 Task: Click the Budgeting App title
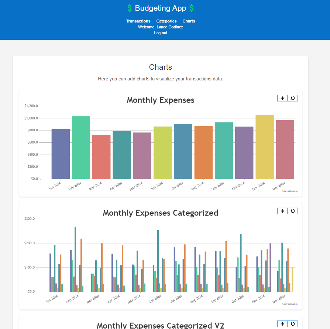coord(160,8)
